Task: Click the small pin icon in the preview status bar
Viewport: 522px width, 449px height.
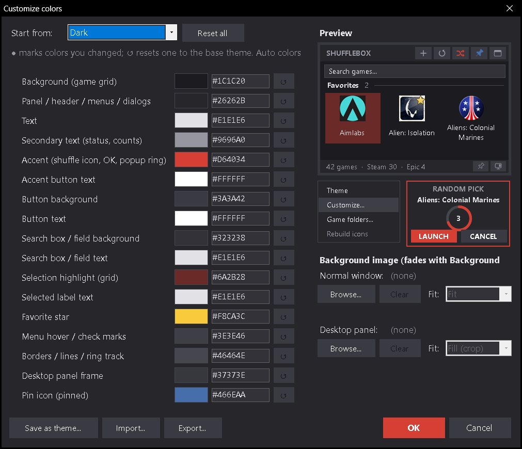Action: pos(481,166)
